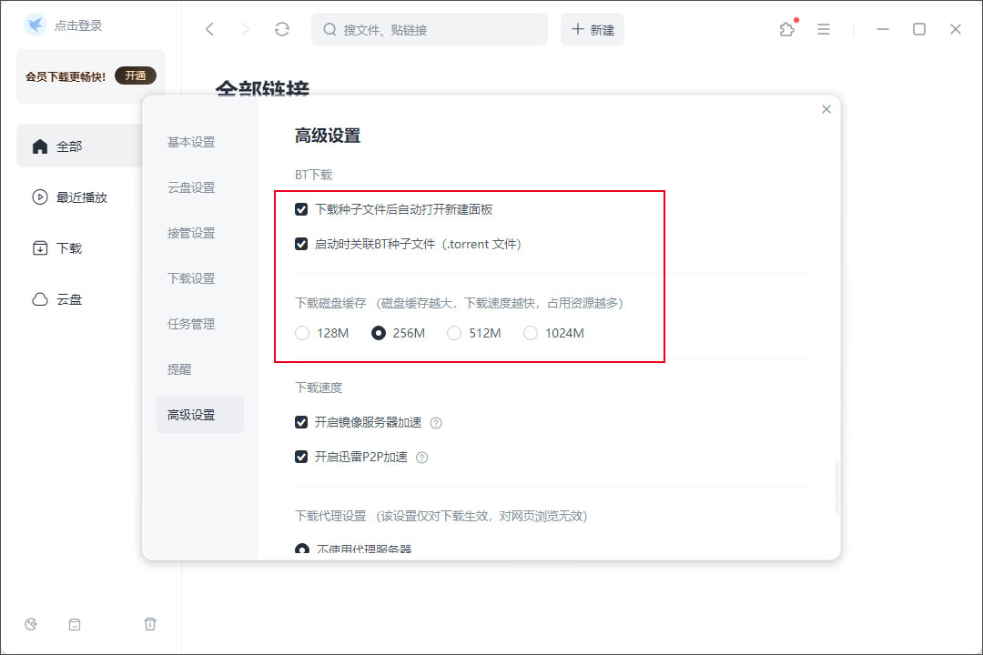Switch to the 基本设置 settings tab
This screenshot has width=983, height=655.
point(190,142)
